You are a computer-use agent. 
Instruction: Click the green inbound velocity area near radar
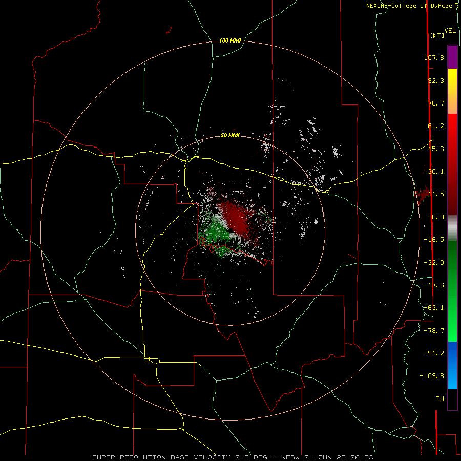tap(215, 232)
